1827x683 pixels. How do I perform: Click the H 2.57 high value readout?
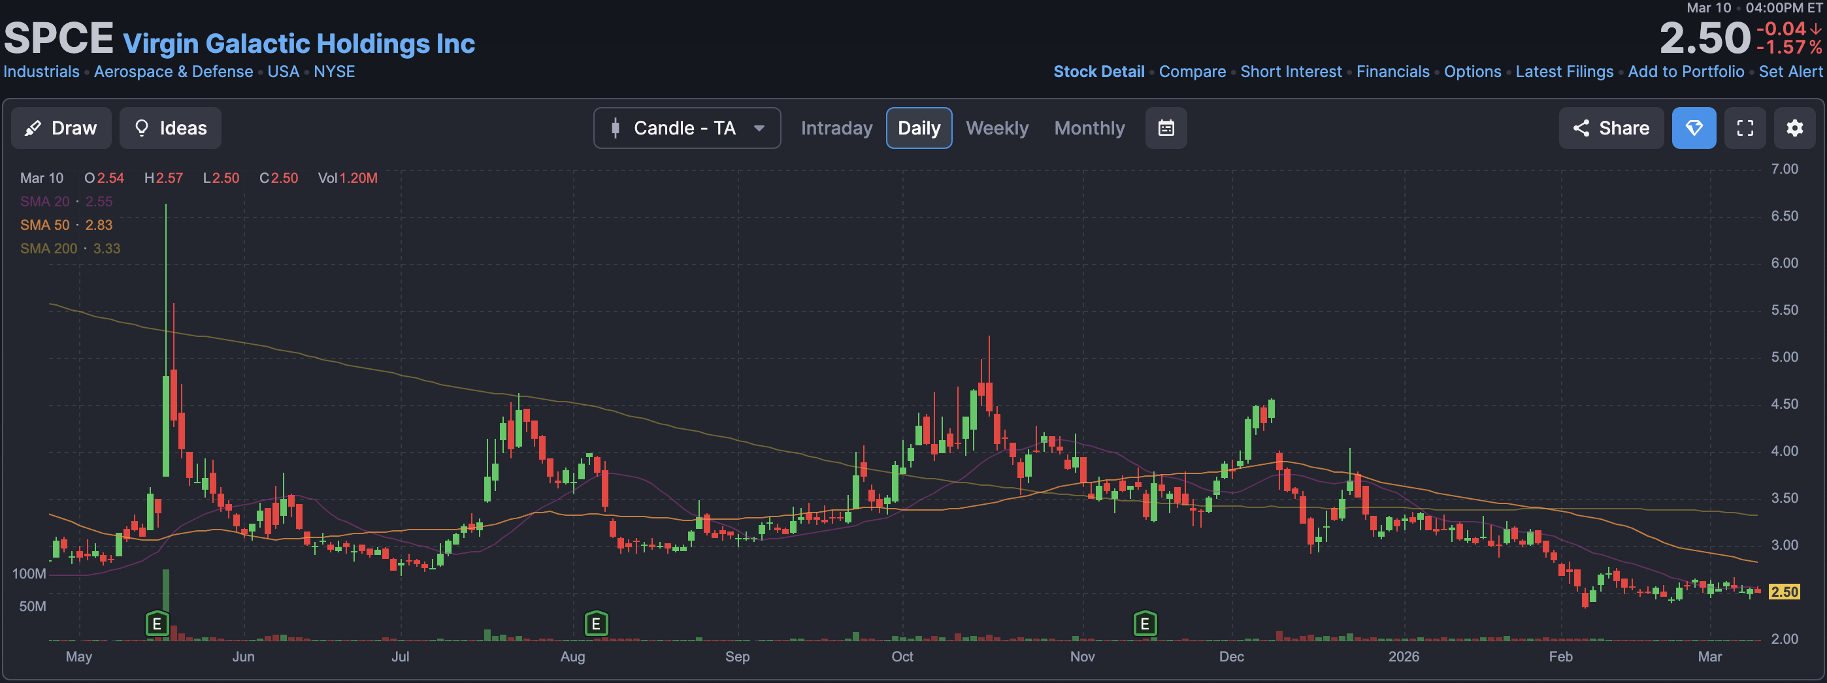(164, 178)
